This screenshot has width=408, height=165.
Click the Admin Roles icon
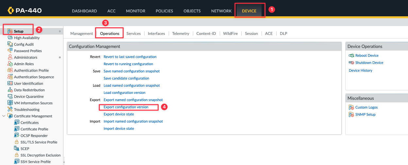10,64
